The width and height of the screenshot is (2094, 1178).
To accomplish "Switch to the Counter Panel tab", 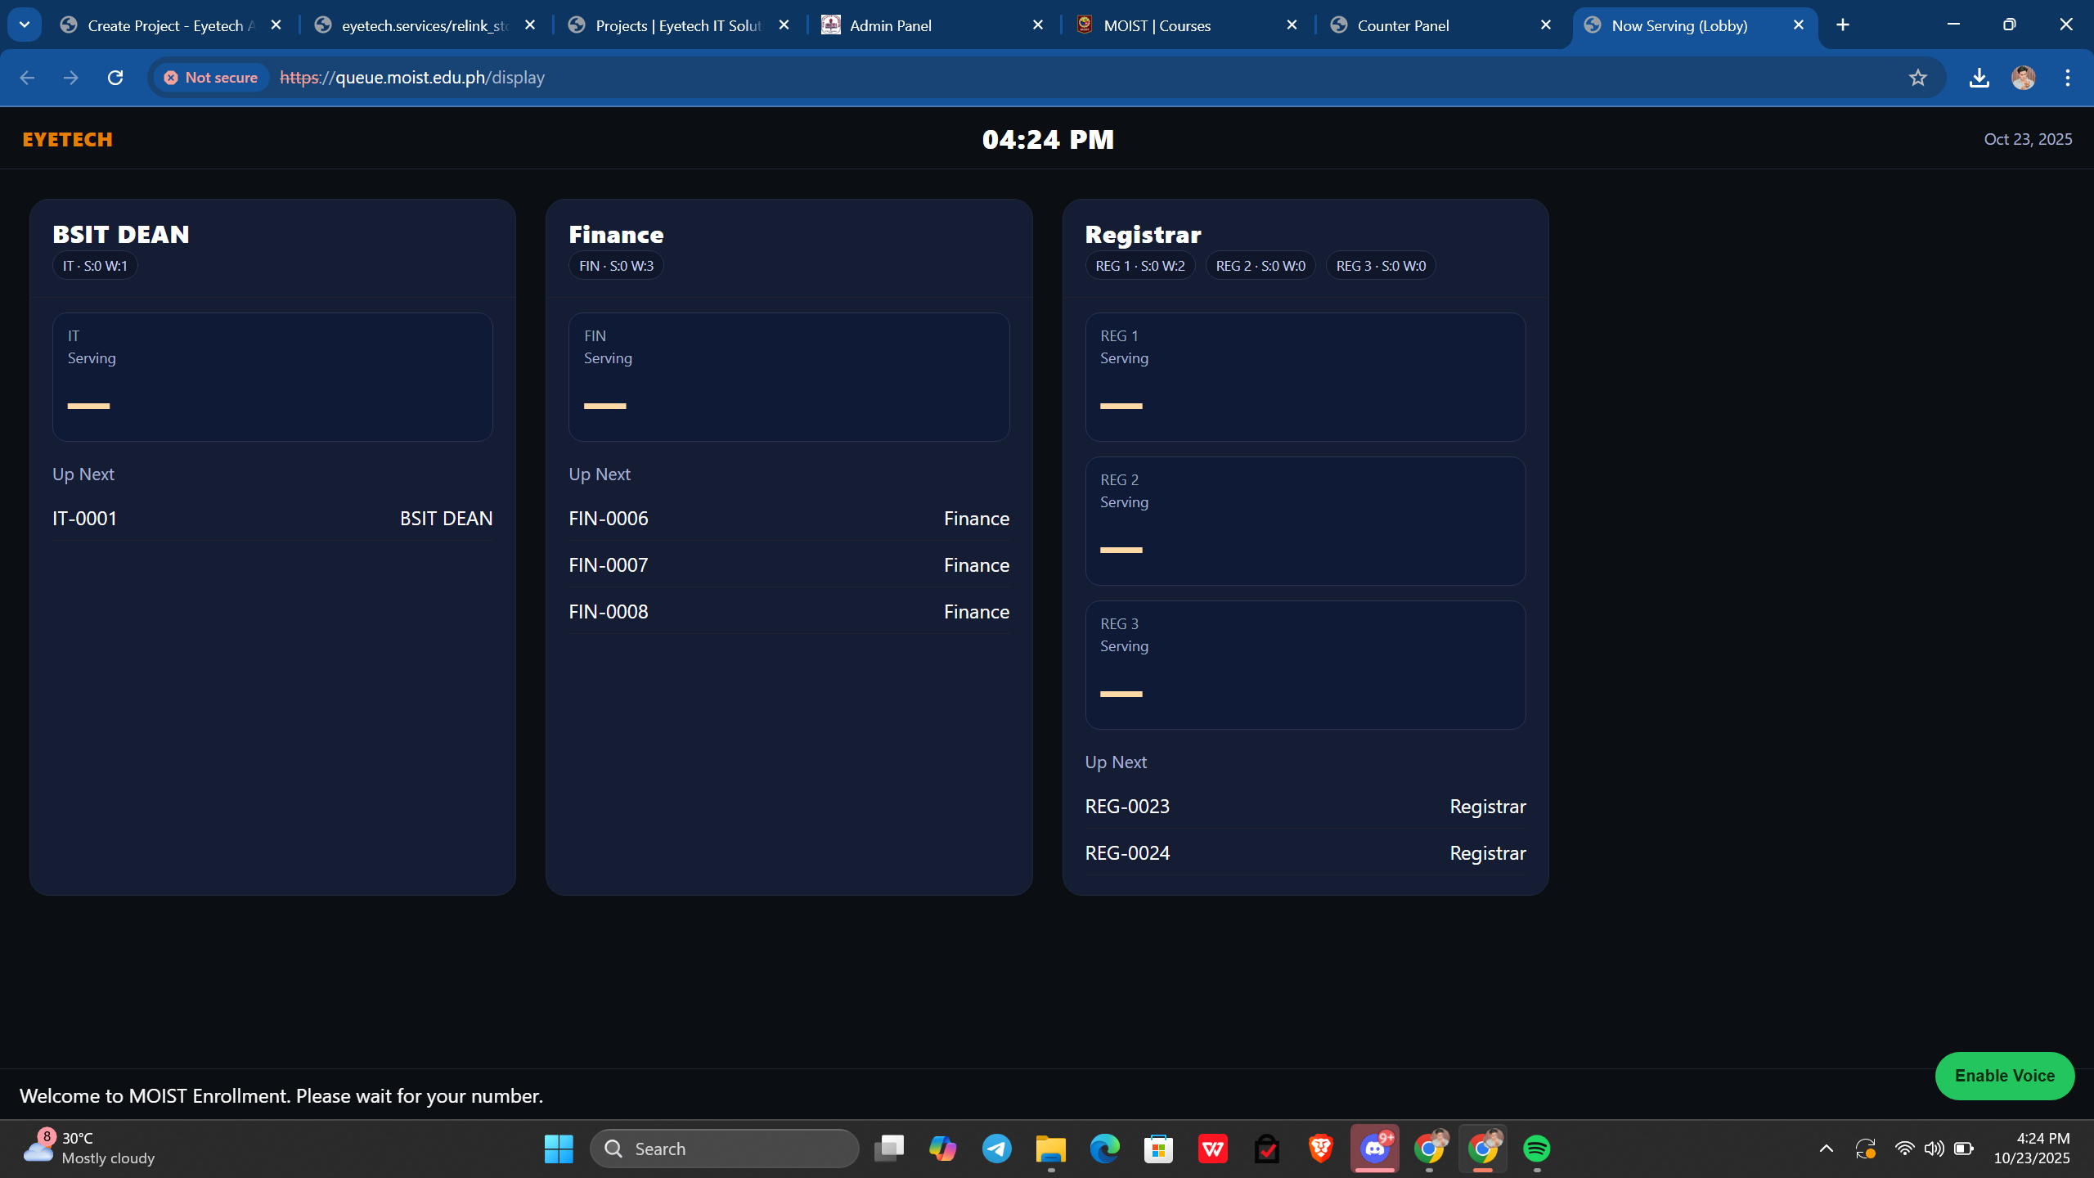I will pyautogui.click(x=1402, y=25).
